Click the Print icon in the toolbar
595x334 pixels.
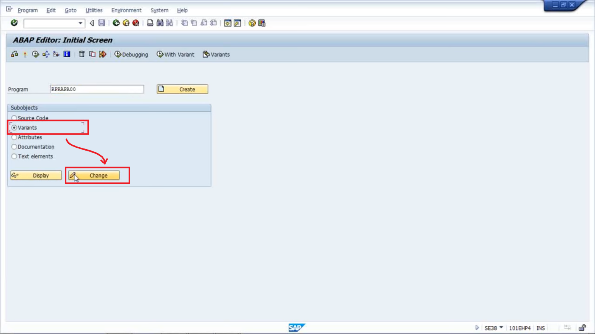(x=150, y=23)
